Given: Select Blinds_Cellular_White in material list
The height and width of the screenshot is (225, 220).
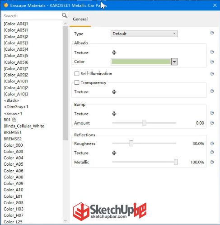Looking at the screenshot, I should click(24, 126).
